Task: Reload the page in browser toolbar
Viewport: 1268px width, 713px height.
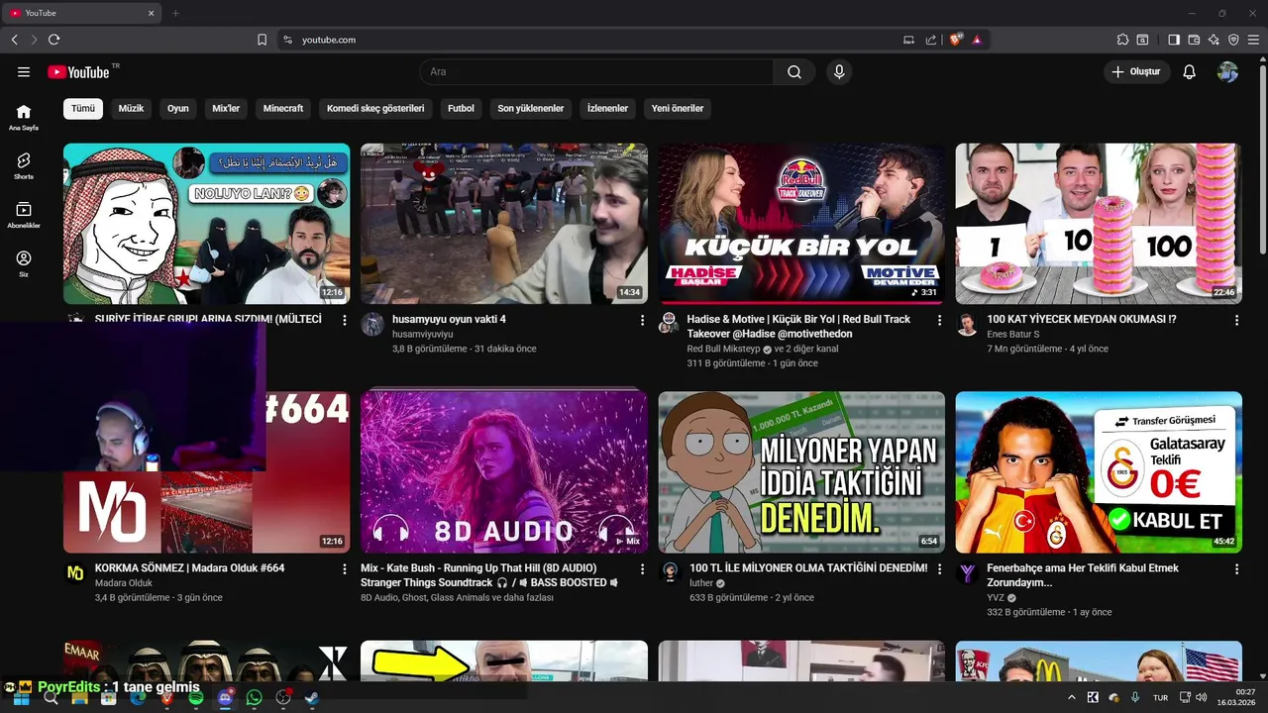Action: (x=53, y=40)
